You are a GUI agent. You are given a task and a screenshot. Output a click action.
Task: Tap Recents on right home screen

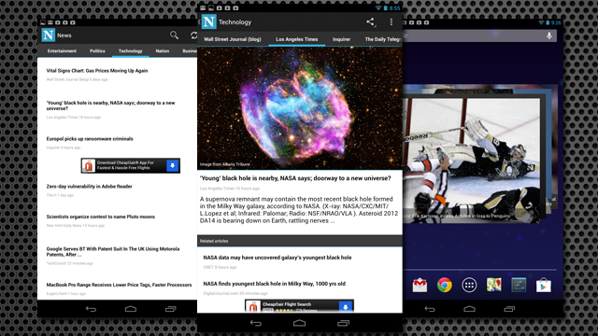click(x=509, y=309)
